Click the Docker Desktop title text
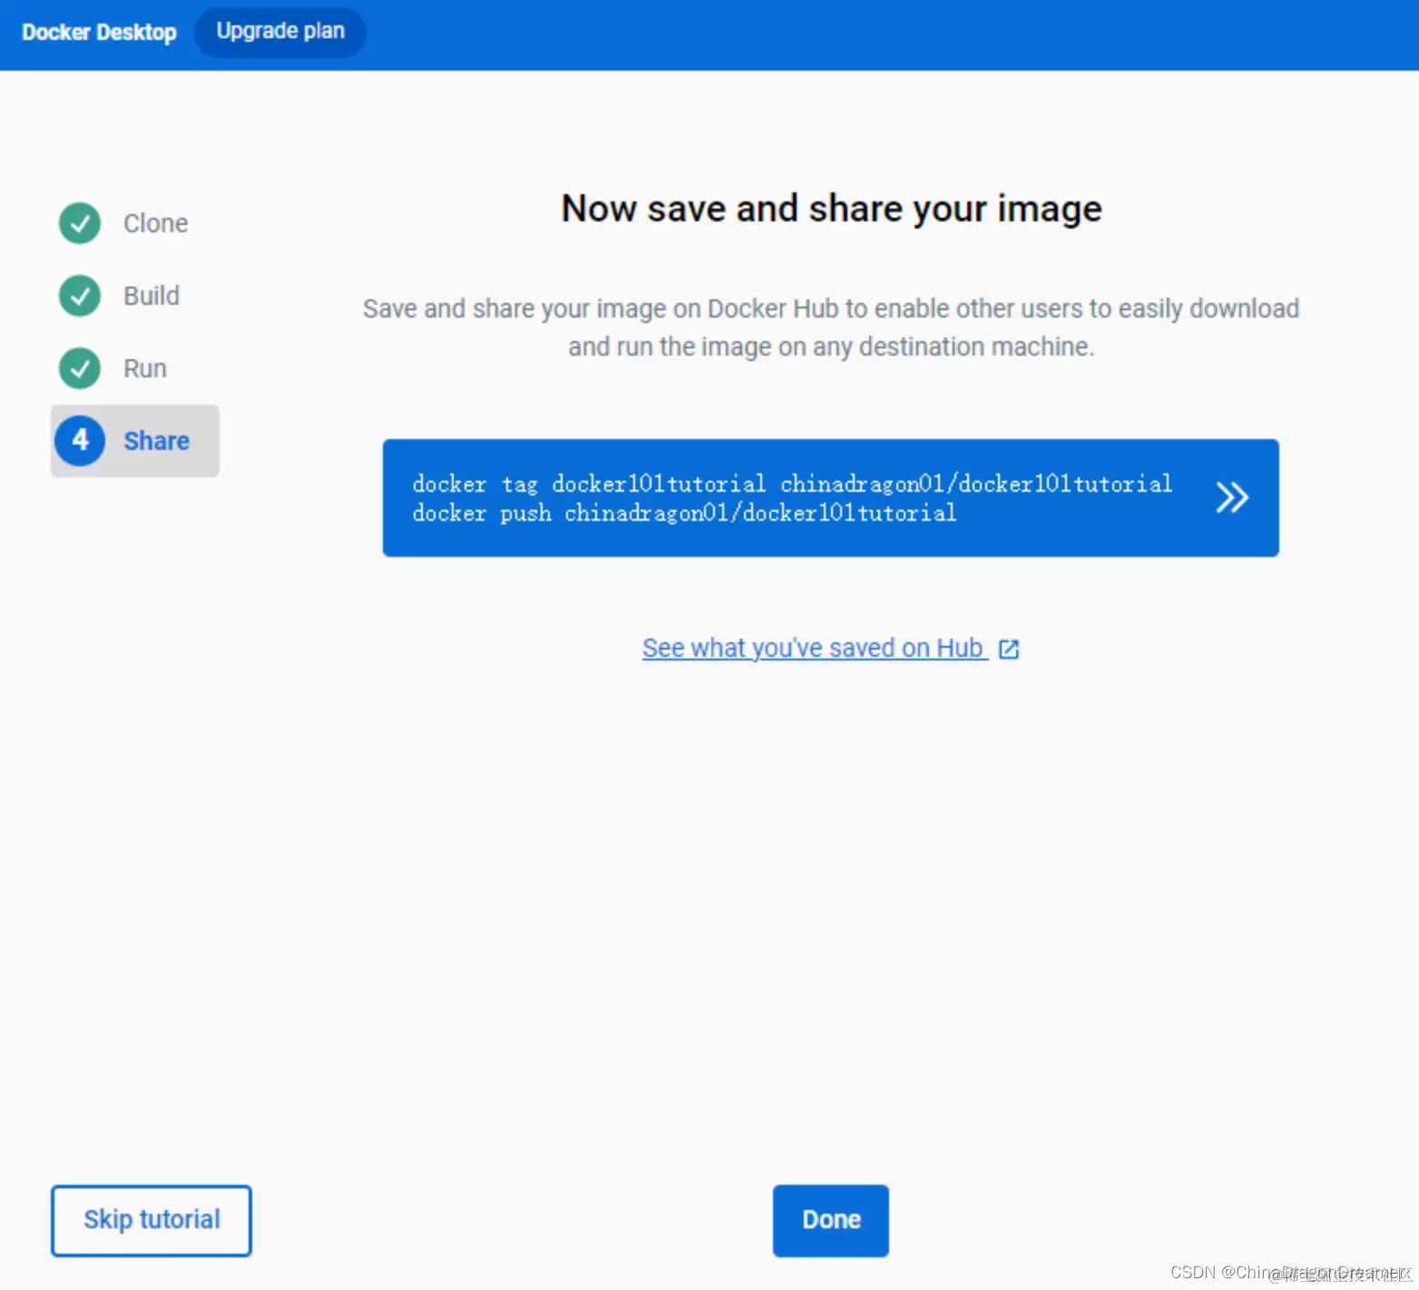Image resolution: width=1419 pixels, height=1290 pixels. tap(99, 33)
